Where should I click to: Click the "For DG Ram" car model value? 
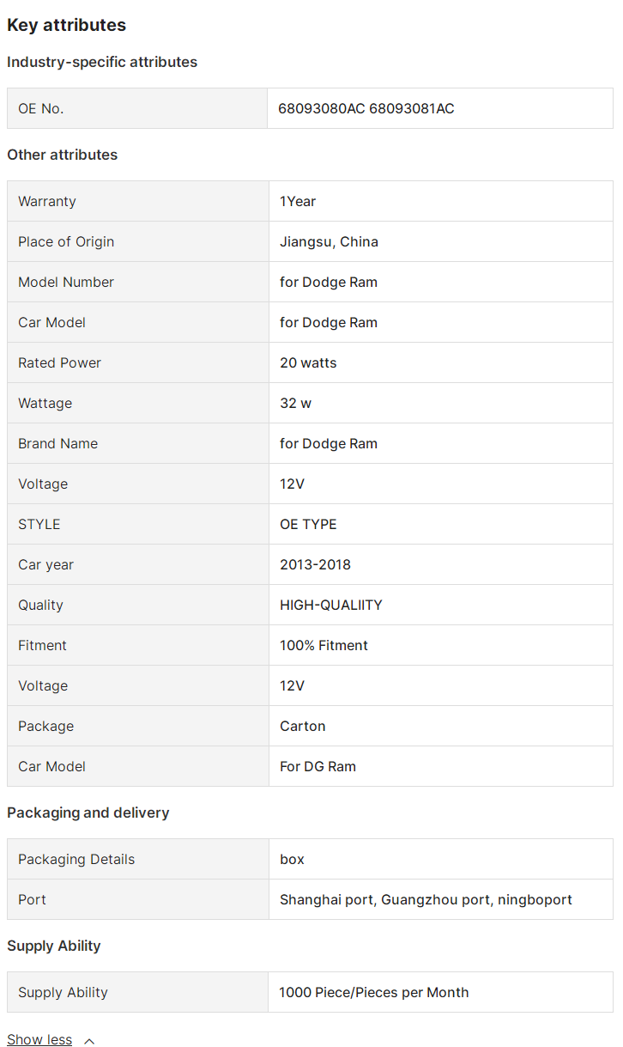(x=318, y=766)
